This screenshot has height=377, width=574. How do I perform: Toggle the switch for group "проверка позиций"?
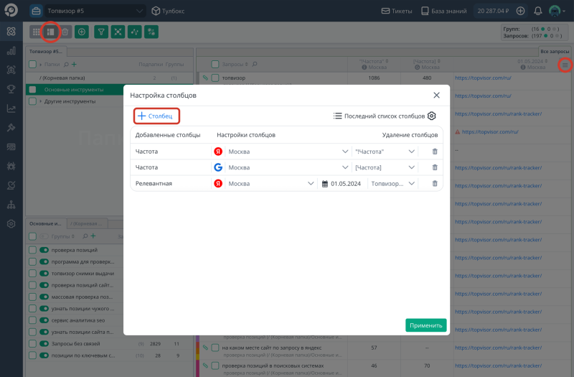click(x=44, y=250)
